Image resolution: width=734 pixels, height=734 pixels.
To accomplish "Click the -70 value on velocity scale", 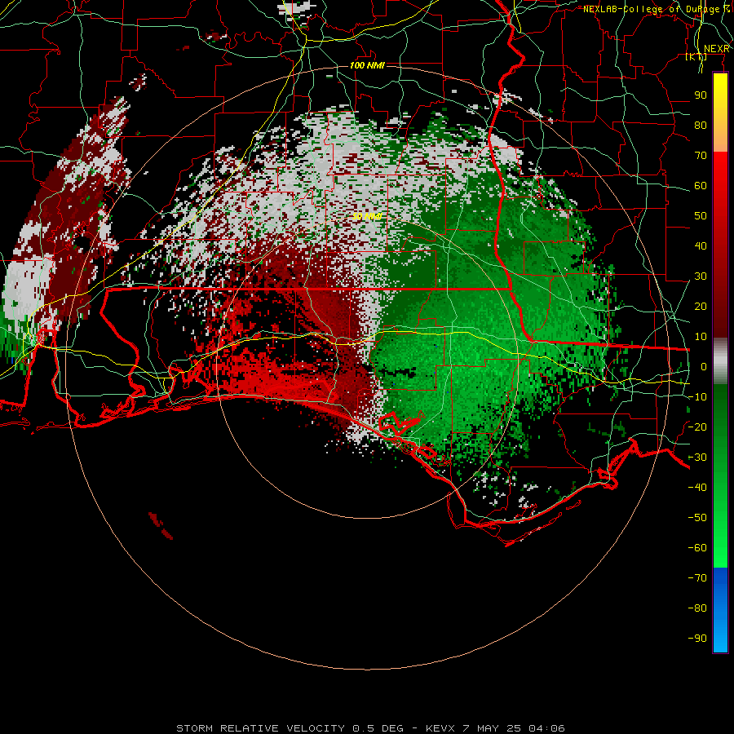I will 697,577.
